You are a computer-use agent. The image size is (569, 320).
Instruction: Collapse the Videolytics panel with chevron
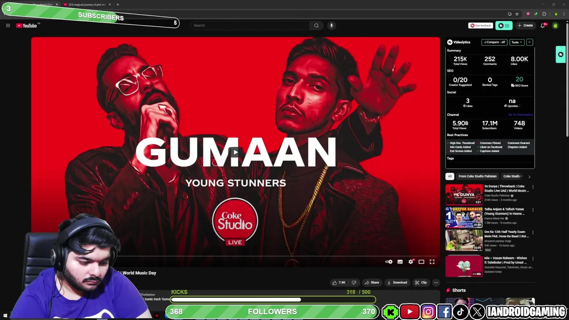coord(529,42)
